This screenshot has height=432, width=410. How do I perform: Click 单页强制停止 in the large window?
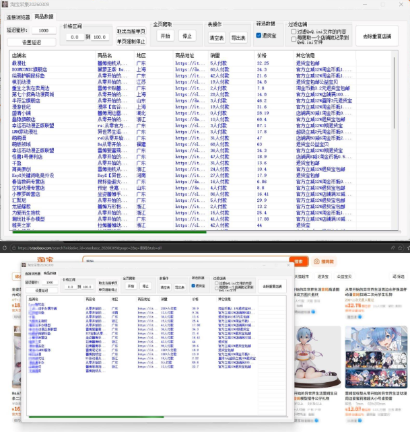(131, 41)
